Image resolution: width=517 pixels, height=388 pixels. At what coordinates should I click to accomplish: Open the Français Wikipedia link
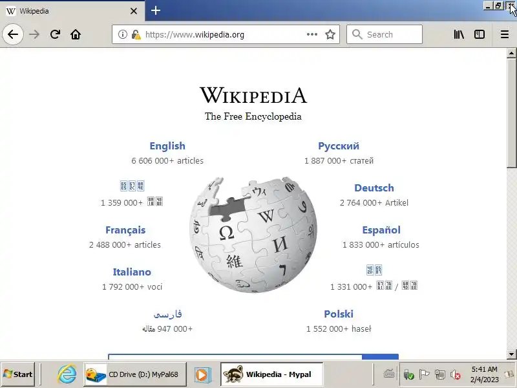(x=125, y=230)
